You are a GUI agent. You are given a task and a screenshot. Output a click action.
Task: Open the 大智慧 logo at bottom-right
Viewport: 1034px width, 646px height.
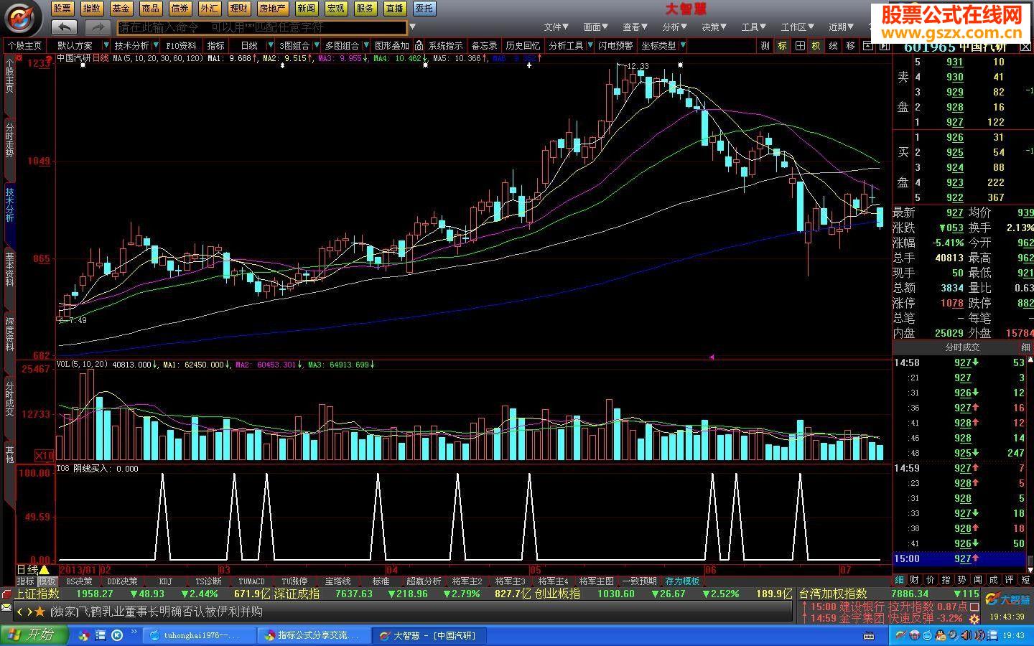(1007, 599)
